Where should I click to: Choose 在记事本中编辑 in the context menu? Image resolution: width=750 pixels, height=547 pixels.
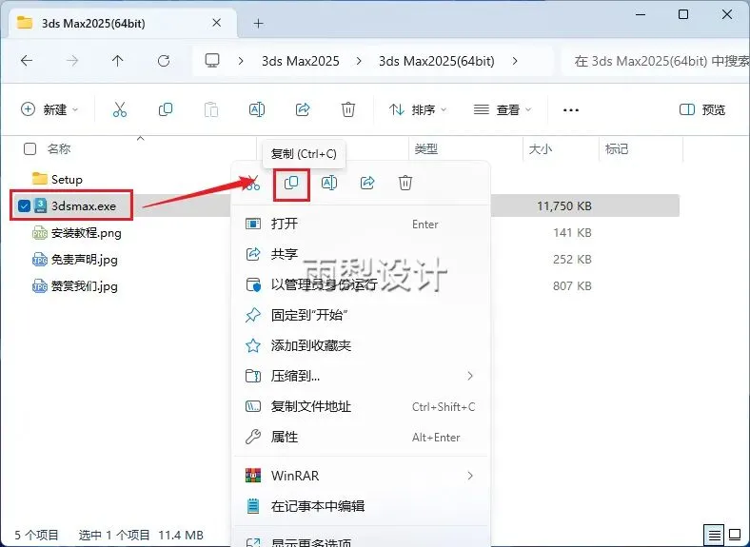[x=361, y=506]
